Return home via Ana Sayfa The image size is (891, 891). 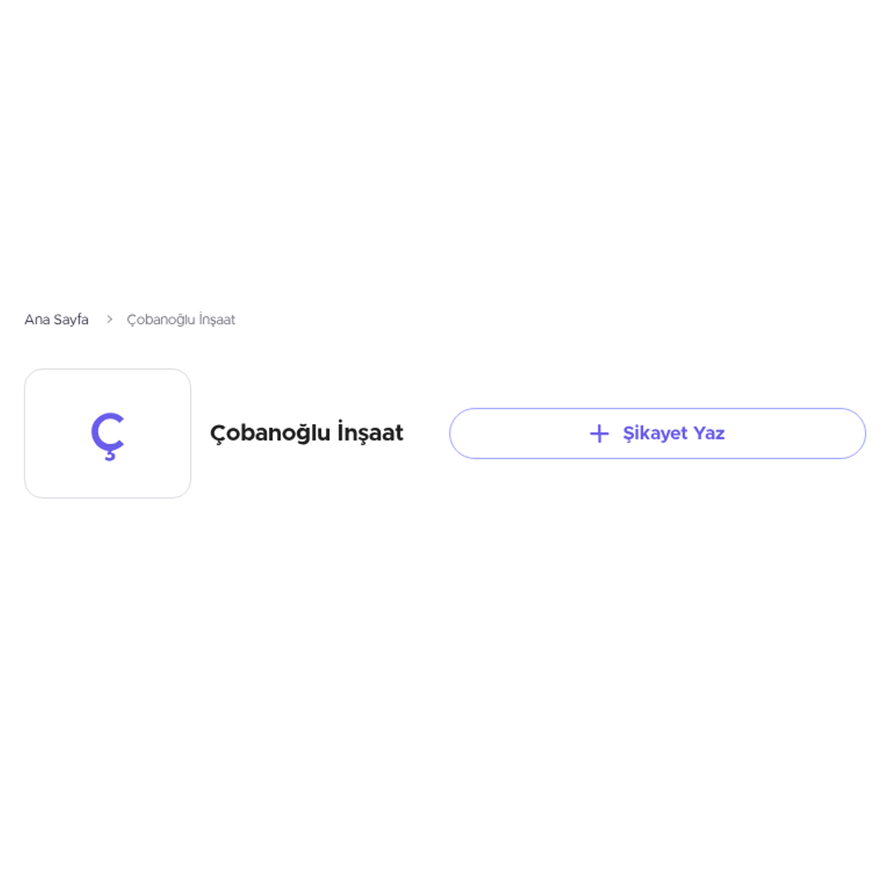tap(56, 320)
